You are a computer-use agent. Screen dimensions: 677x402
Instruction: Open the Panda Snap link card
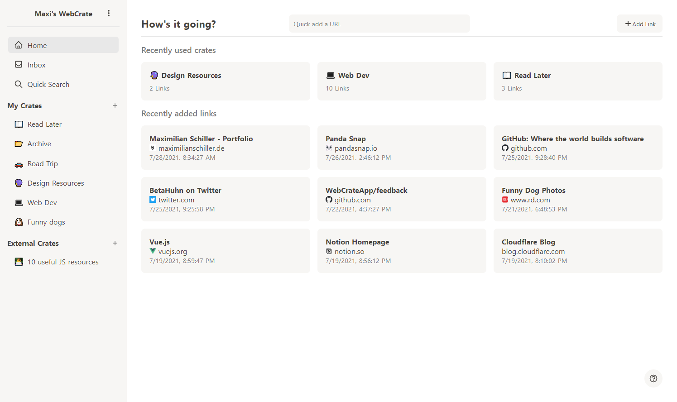(402, 148)
